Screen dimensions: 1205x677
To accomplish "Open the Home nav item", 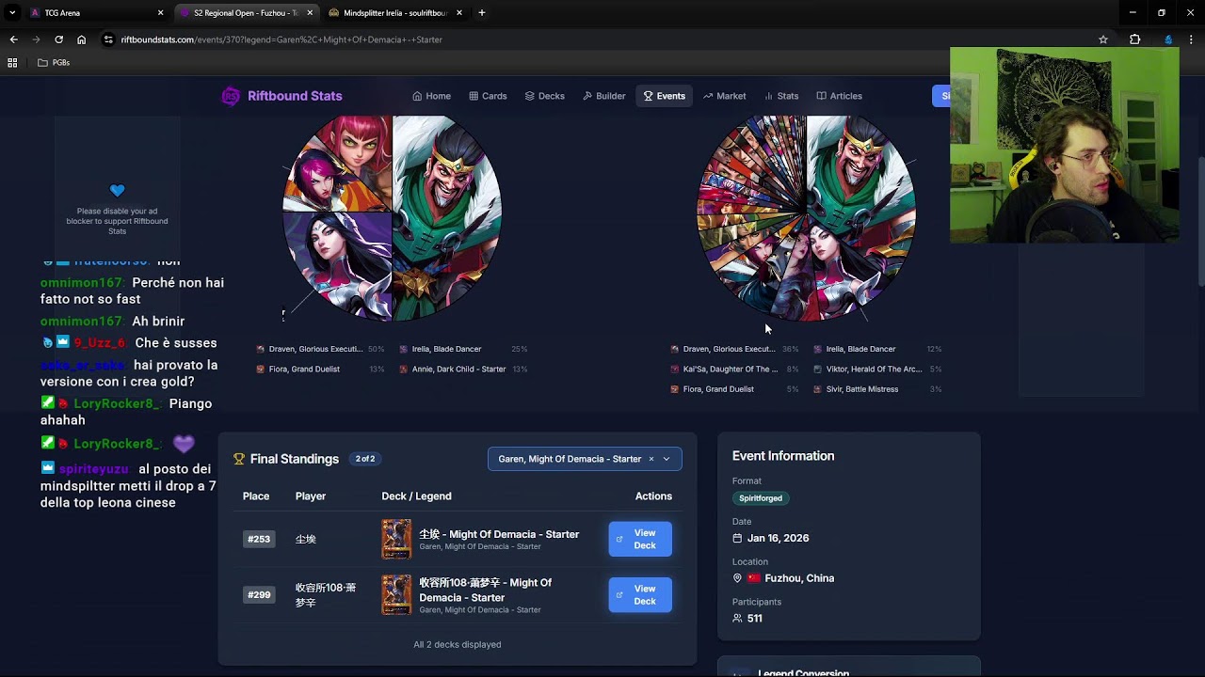I will (431, 96).
